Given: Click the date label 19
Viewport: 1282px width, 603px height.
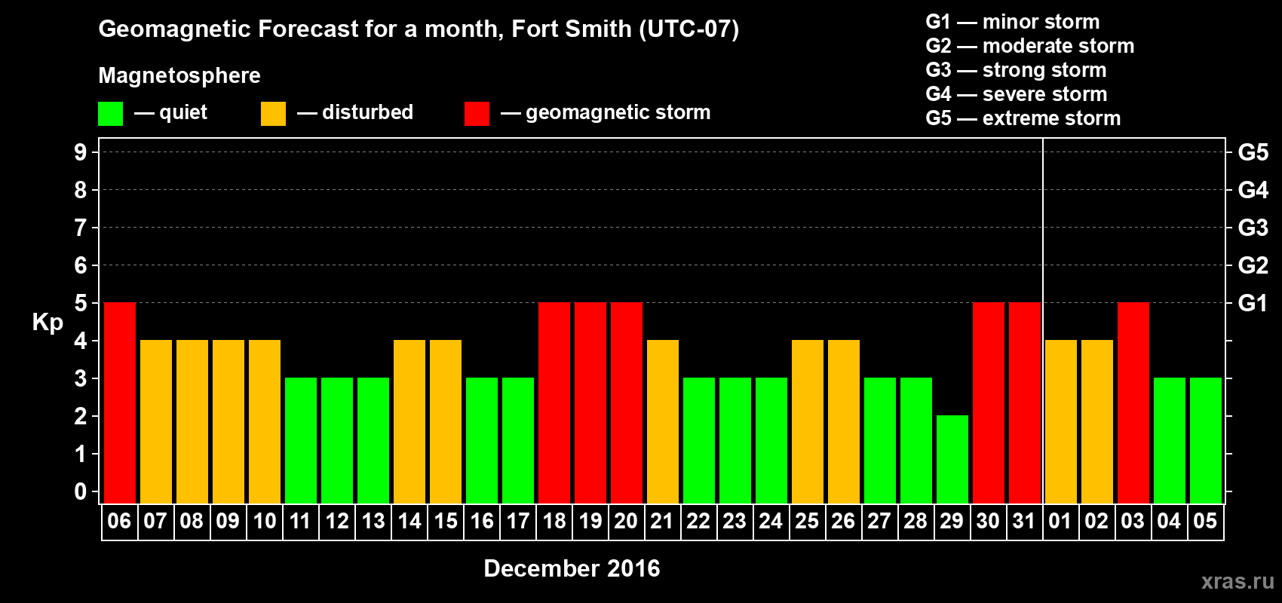Looking at the screenshot, I should (590, 521).
